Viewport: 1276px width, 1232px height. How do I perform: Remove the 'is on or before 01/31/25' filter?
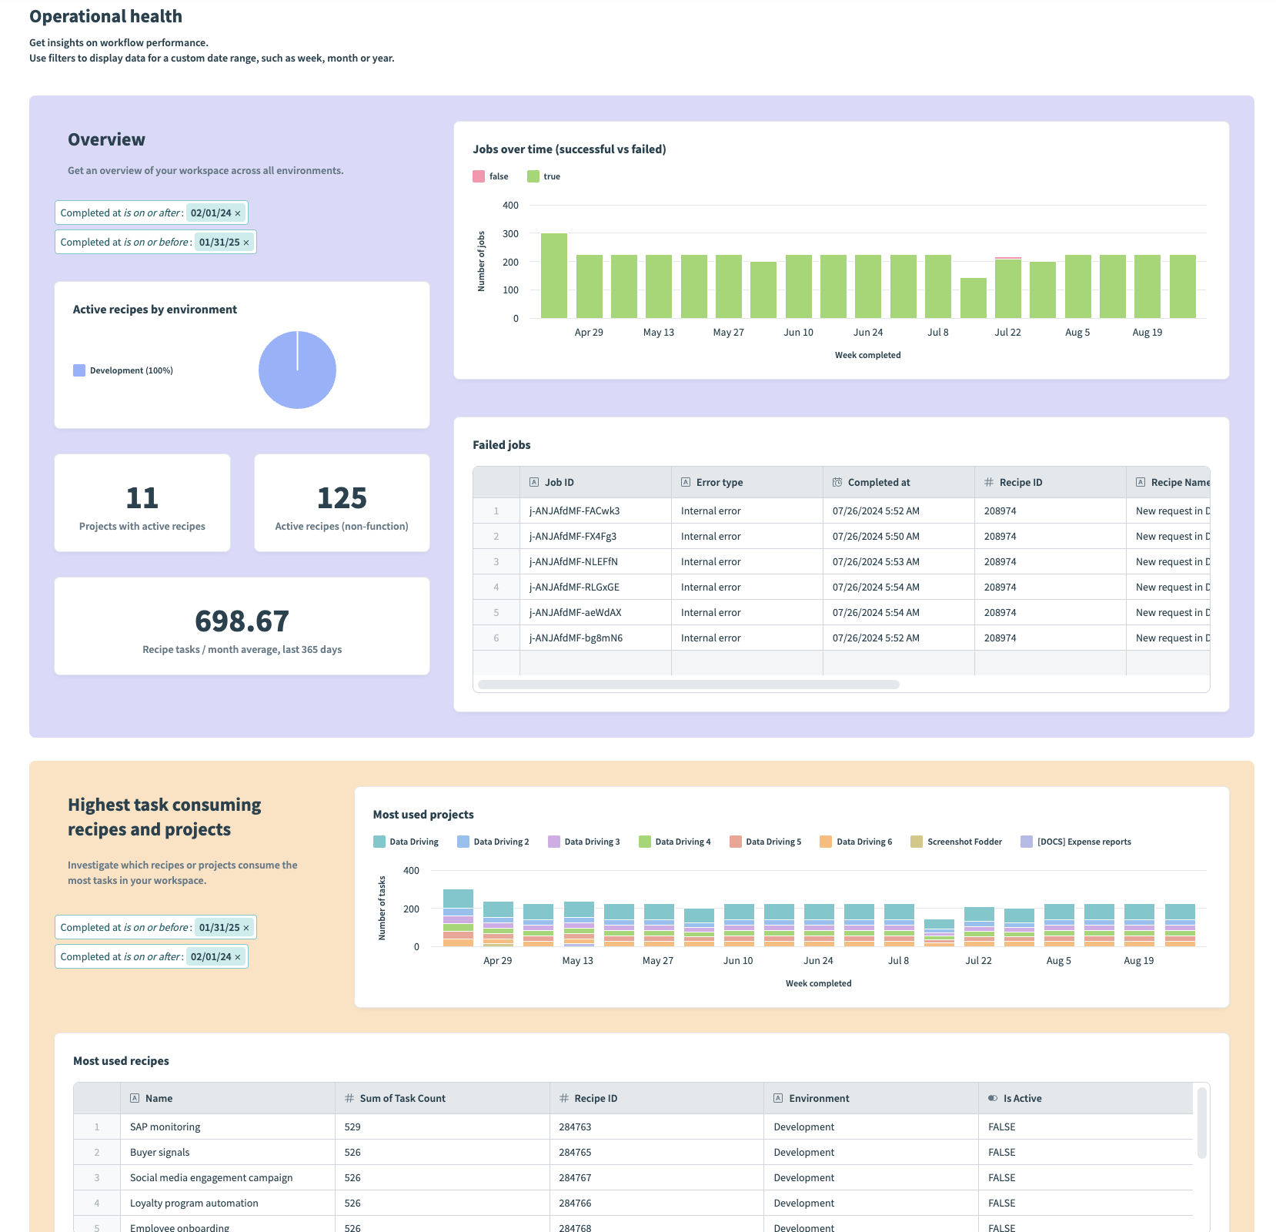click(245, 242)
